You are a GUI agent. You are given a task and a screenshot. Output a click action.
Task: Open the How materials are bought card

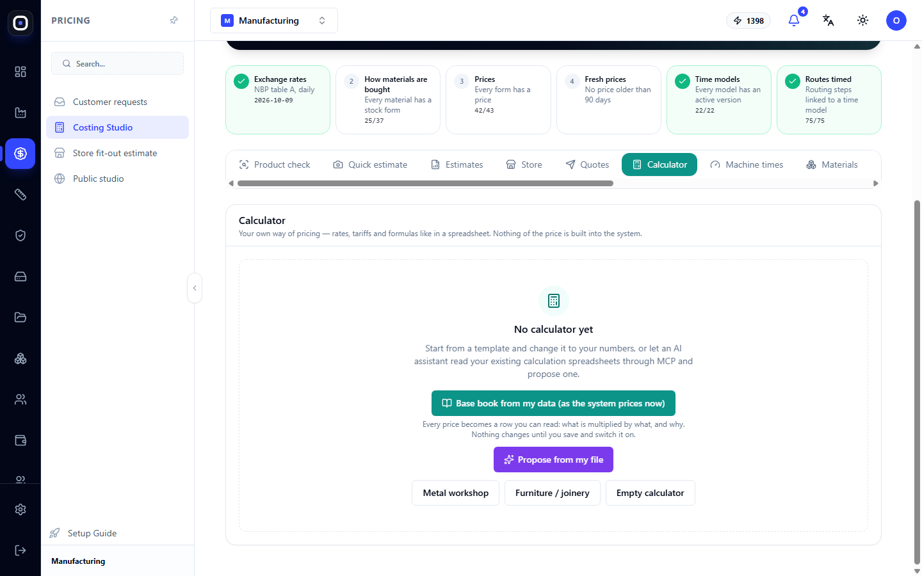(388, 100)
